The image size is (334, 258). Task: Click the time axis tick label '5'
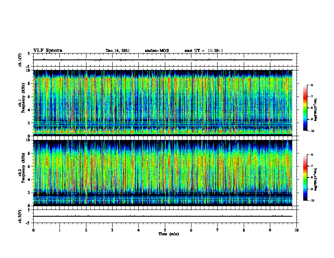(x=165, y=230)
